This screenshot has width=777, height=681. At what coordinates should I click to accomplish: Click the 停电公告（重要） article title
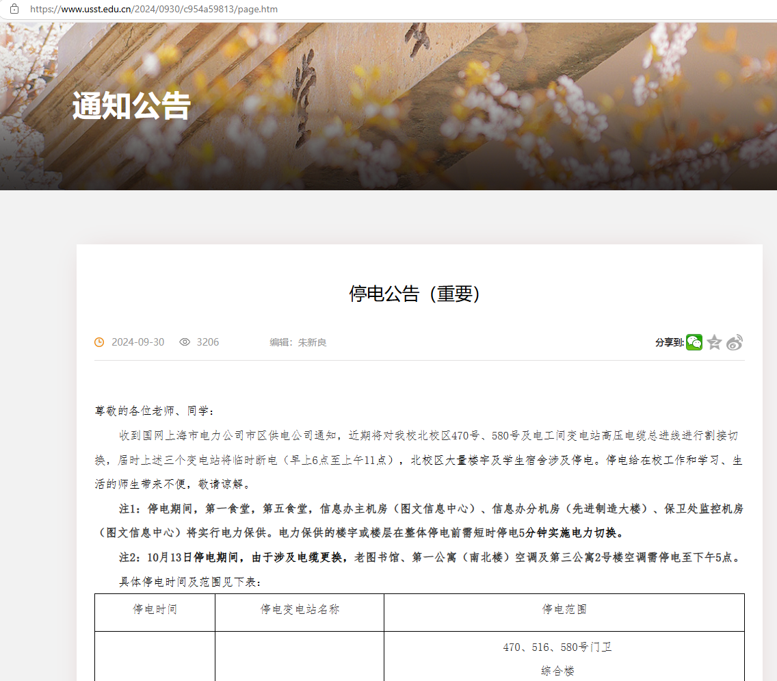[415, 294]
